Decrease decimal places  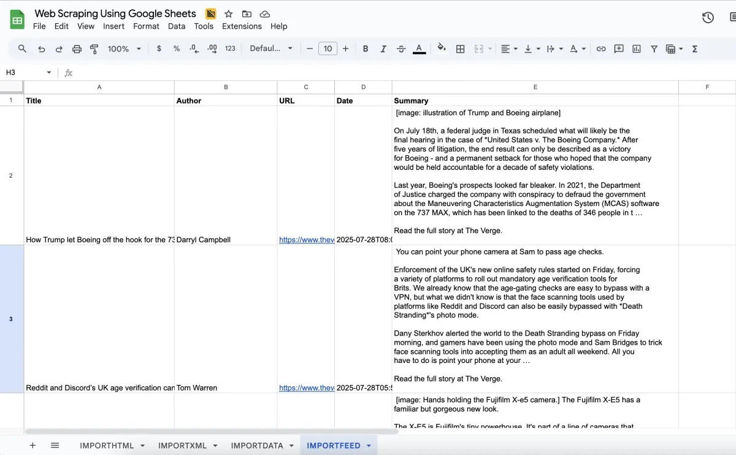pyautogui.click(x=194, y=48)
